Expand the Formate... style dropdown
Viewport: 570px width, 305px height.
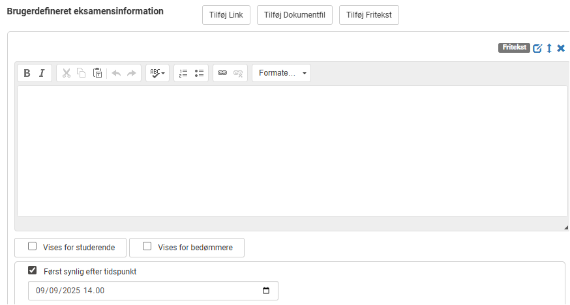(281, 73)
